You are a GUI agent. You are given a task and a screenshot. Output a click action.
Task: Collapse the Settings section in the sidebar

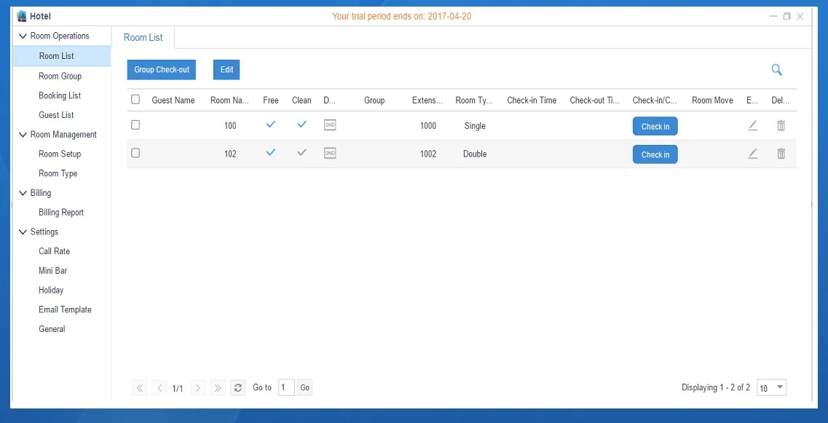click(23, 232)
